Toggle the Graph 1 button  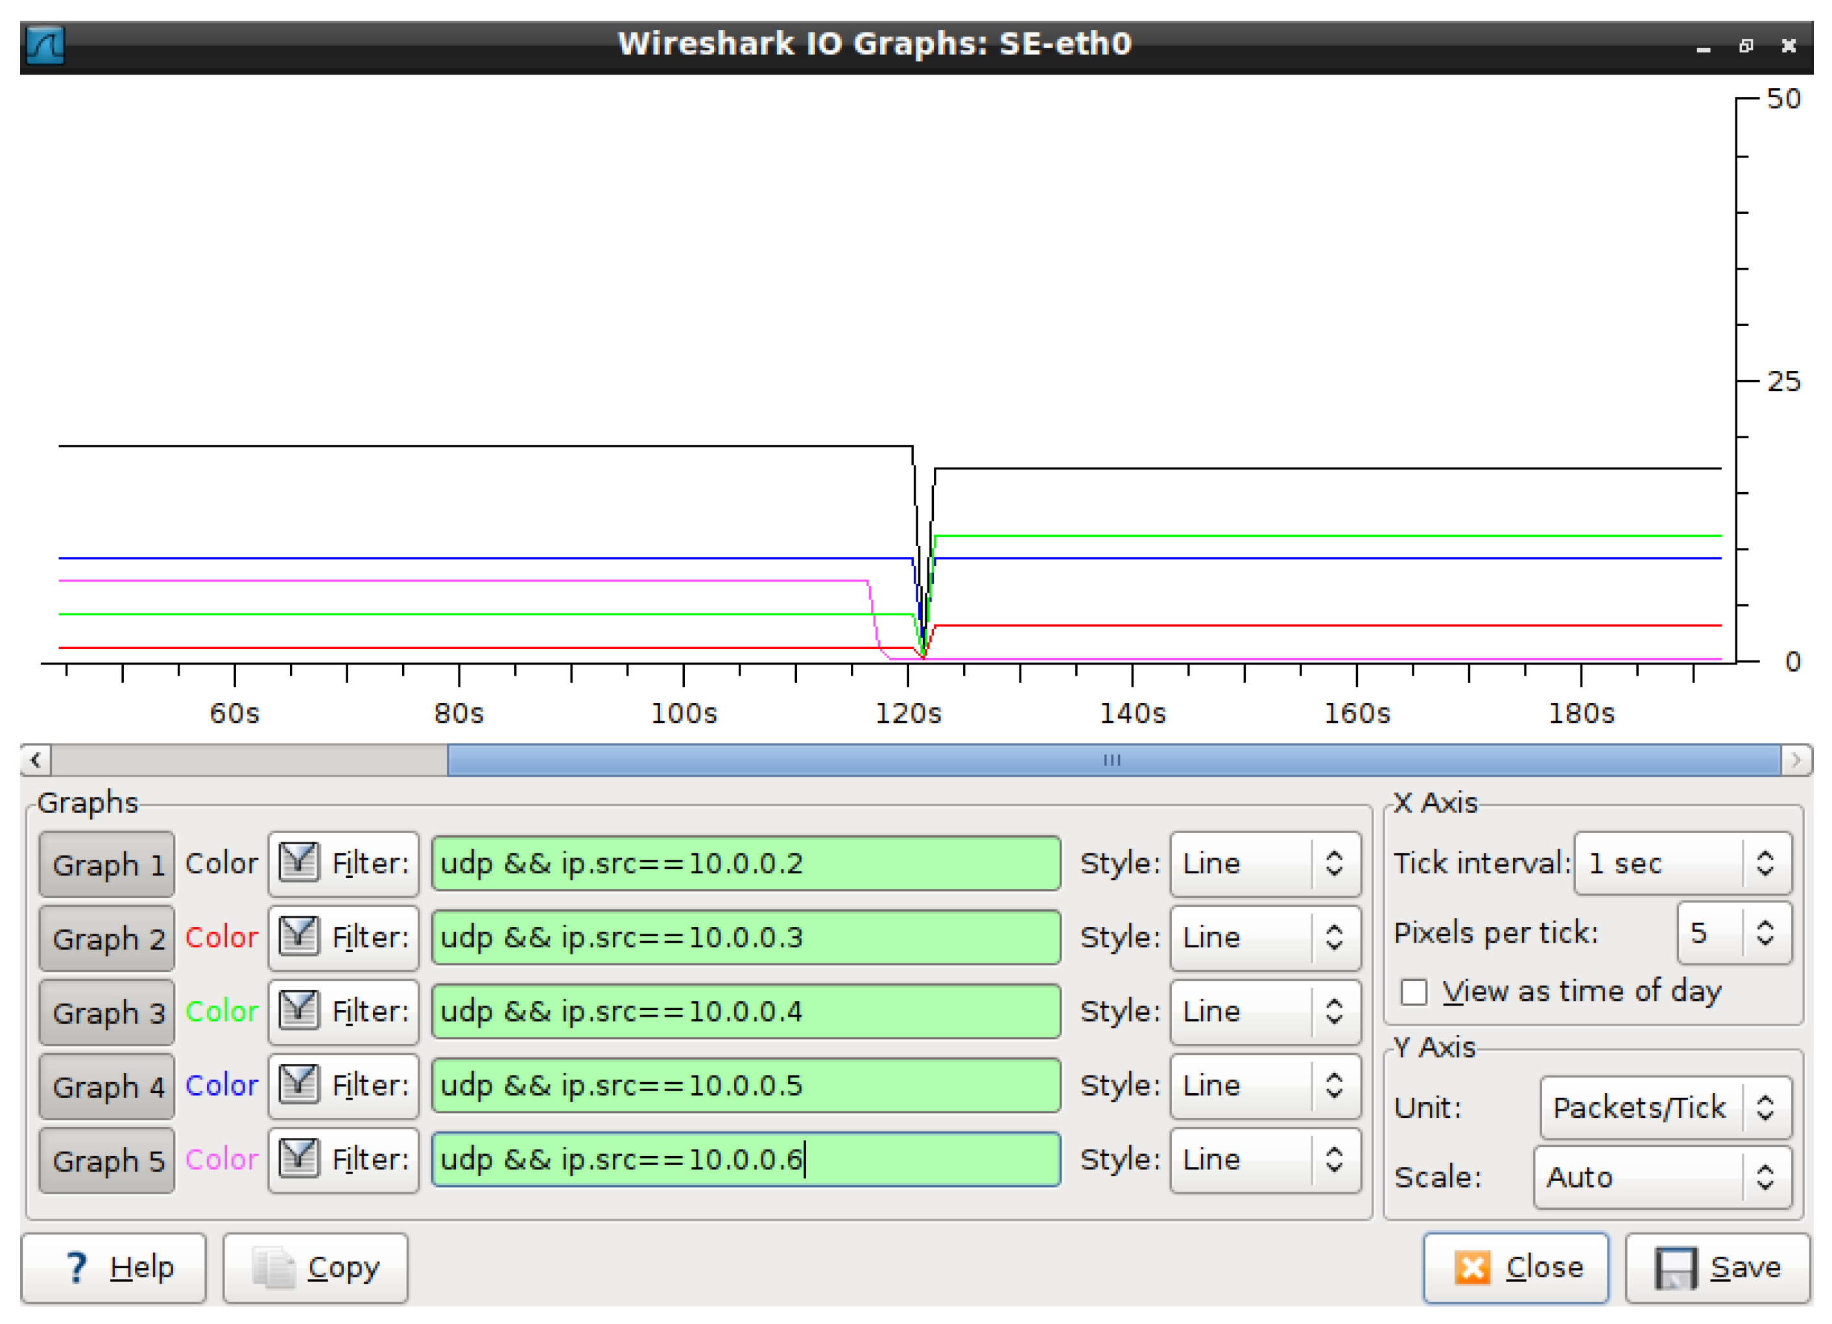(106, 864)
